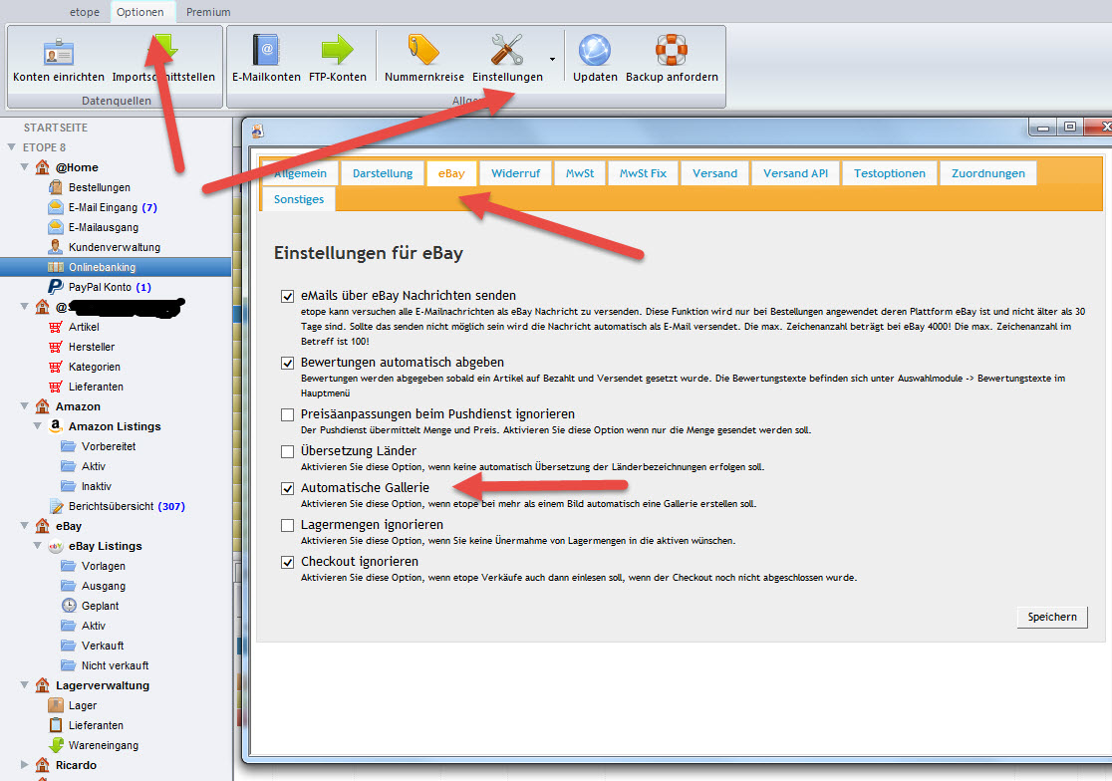1112x781 pixels.
Task: Collapse the Lagerverwaltung tree node
Action: pyautogui.click(x=25, y=684)
